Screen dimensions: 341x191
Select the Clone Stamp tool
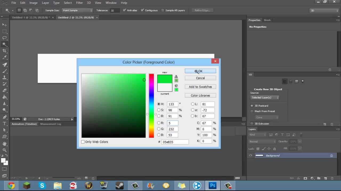[5, 77]
